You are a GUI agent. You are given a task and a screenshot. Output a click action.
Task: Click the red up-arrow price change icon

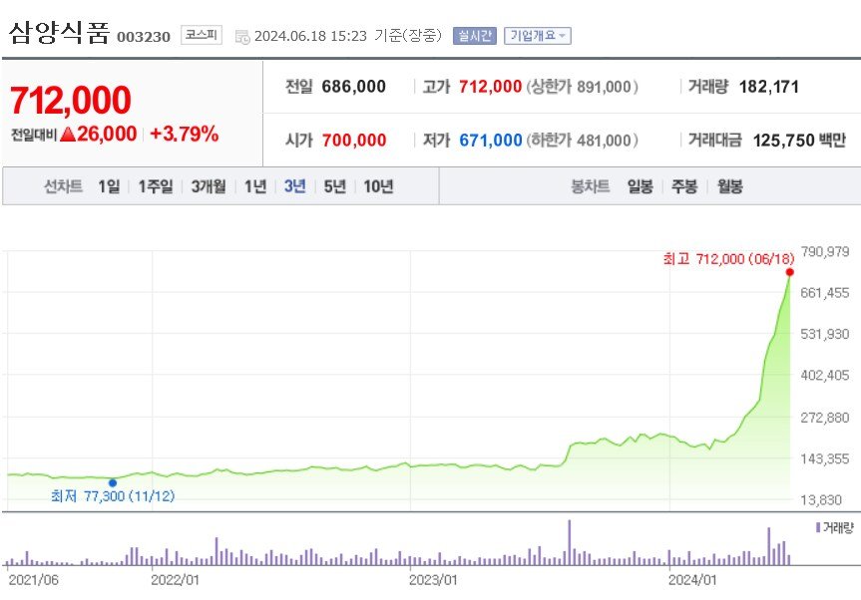68,135
